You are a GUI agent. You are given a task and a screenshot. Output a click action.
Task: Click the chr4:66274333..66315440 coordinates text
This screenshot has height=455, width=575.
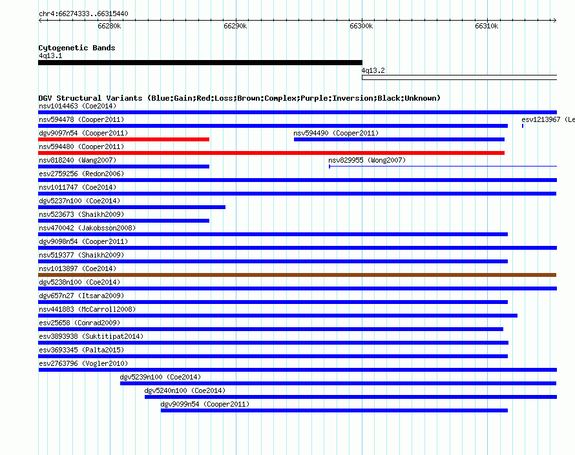(83, 14)
